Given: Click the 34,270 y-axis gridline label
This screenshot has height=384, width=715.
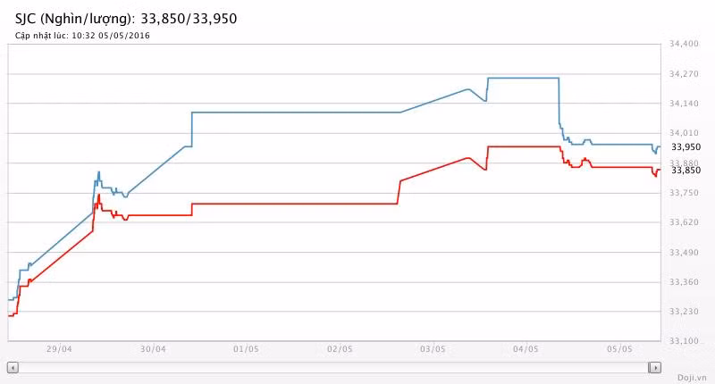Looking at the screenshot, I should click(684, 74).
